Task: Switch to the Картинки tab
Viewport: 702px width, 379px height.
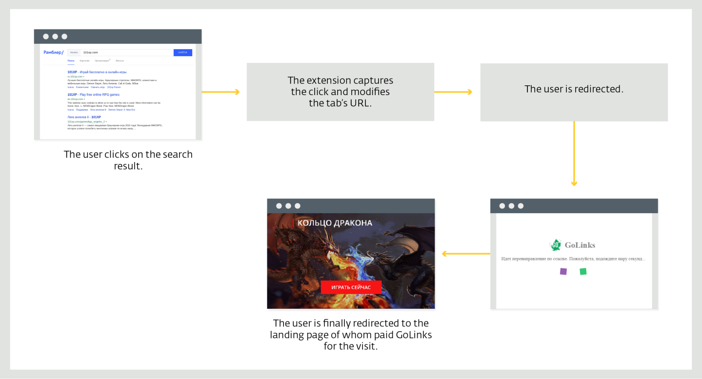Action: [84, 60]
